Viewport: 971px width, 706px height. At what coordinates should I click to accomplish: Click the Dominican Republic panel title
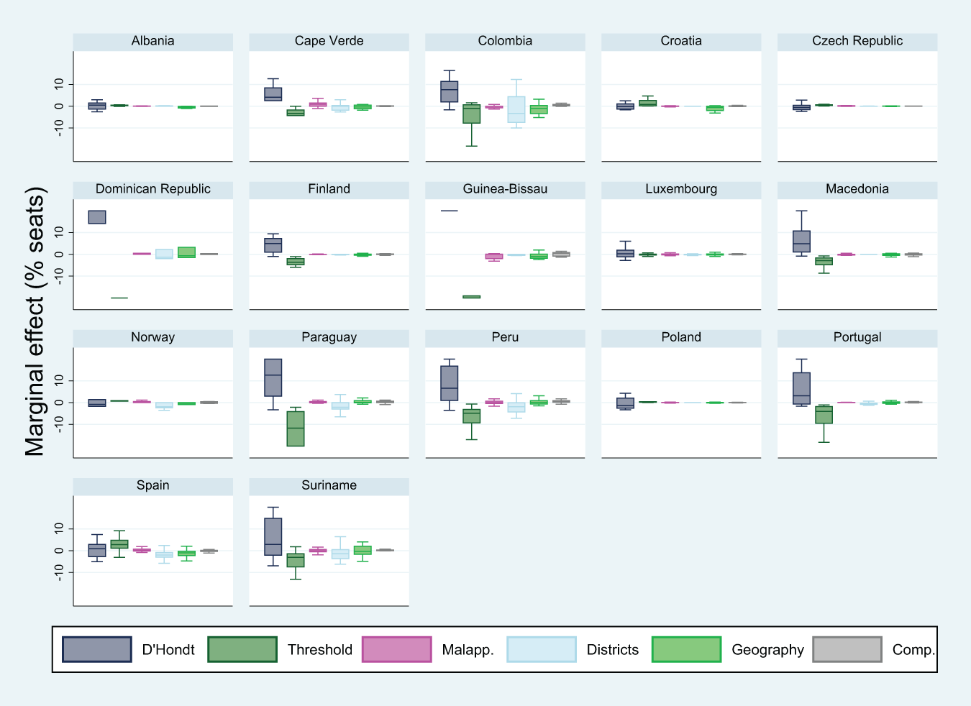pos(152,189)
